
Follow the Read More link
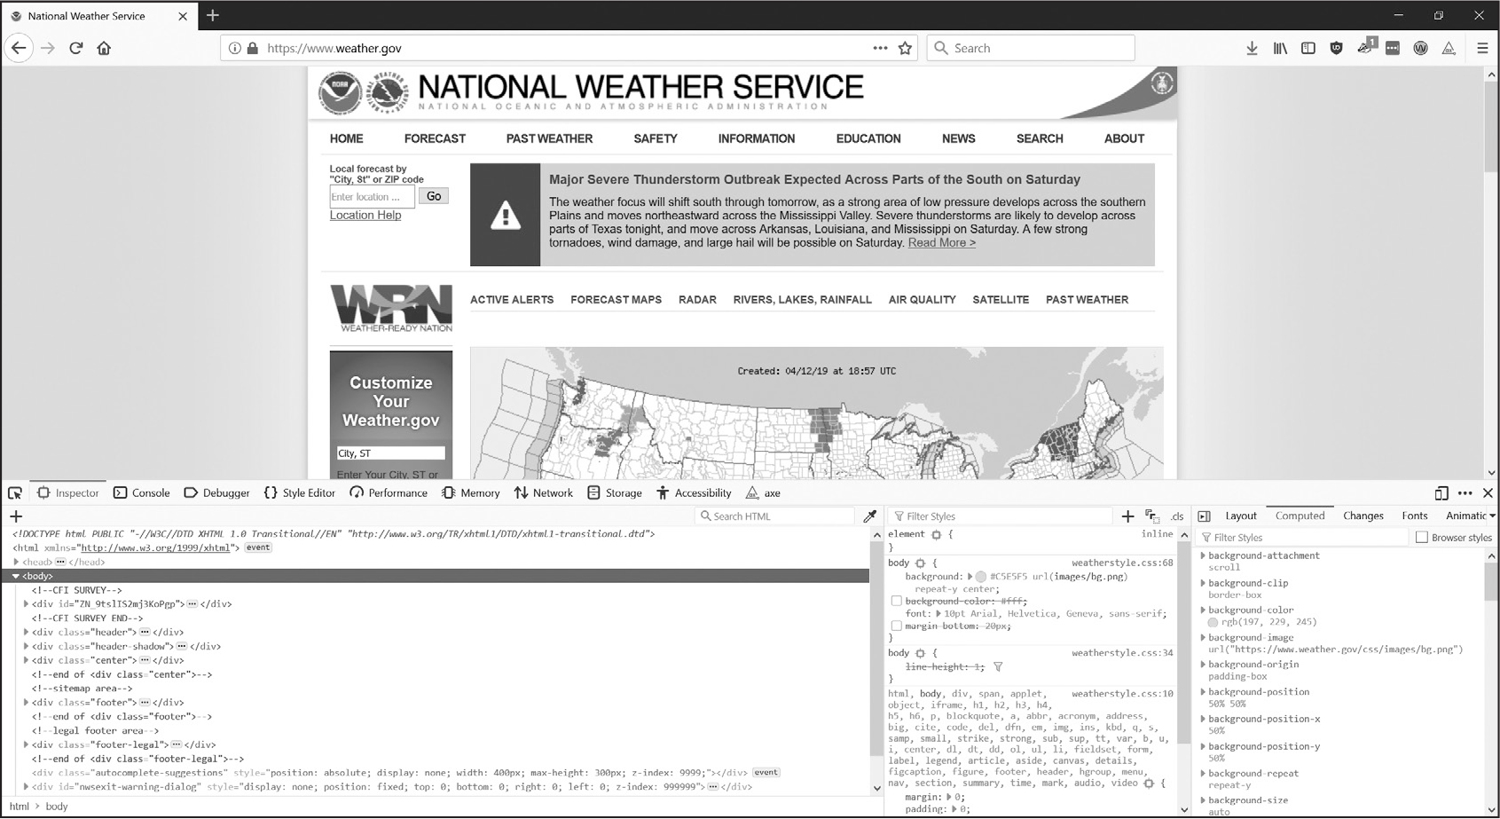coord(942,242)
